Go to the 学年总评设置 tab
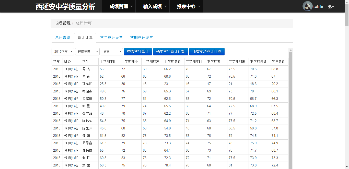This screenshot has width=349, height=169. tap(111, 38)
